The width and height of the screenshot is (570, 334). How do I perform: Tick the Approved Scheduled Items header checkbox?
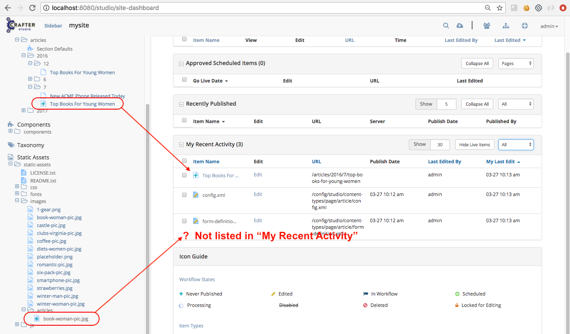pos(184,79)
